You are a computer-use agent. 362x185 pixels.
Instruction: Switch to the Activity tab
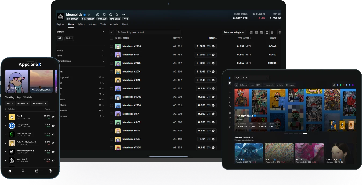[x=114, y=24]
